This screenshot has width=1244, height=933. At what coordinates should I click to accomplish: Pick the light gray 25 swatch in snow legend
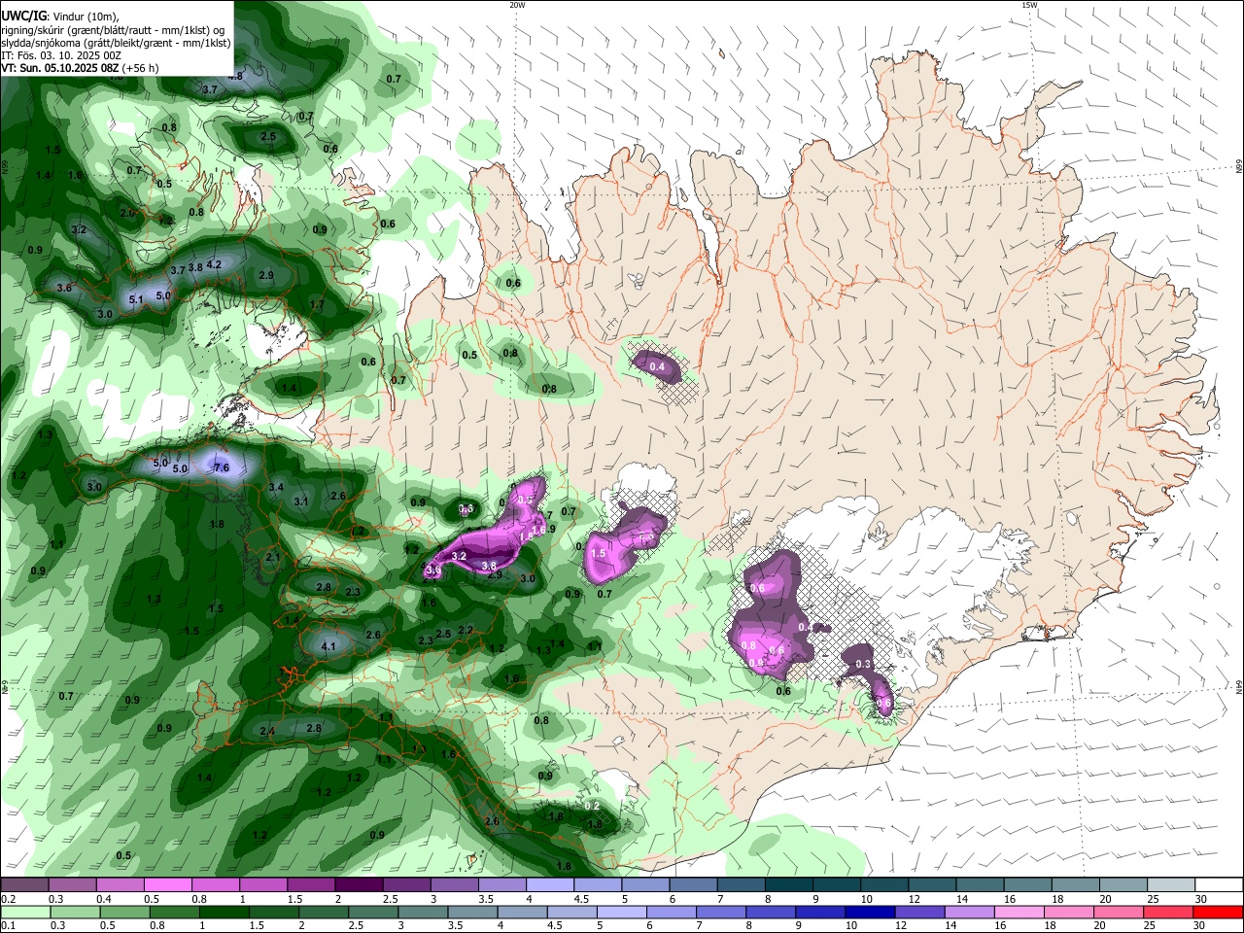tap(1172, 884)
